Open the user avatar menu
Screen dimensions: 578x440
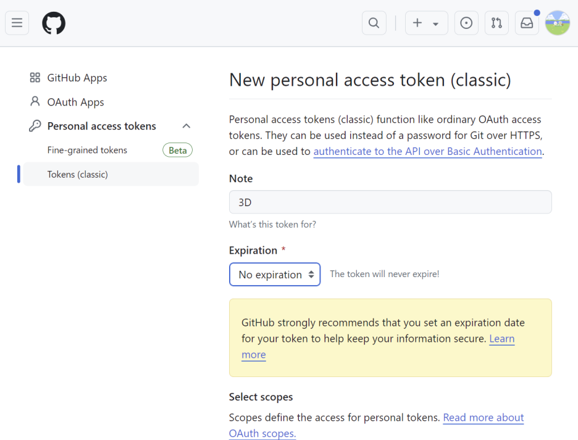tap(558, 23)
